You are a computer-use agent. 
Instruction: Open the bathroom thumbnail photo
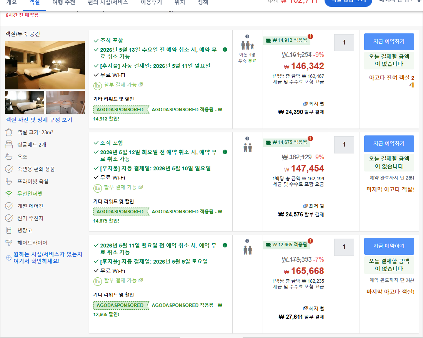tap(65, 102)
